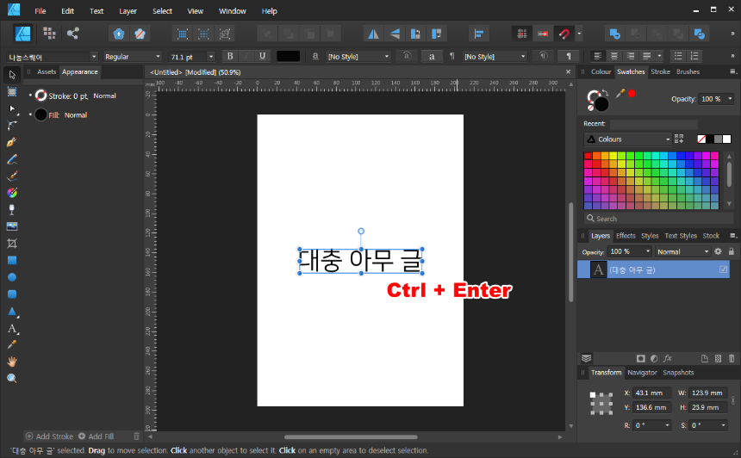Open the Colours palette dropdown
Viewport: 741px width, 458px height.
tap(627, 139)
